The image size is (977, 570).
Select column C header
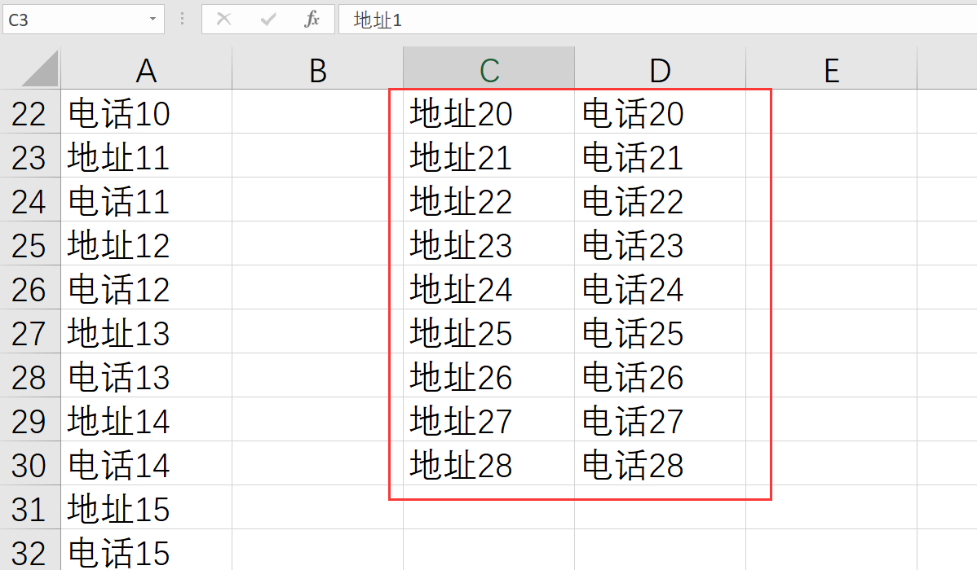pyautogui.click(x=488, y=71)
